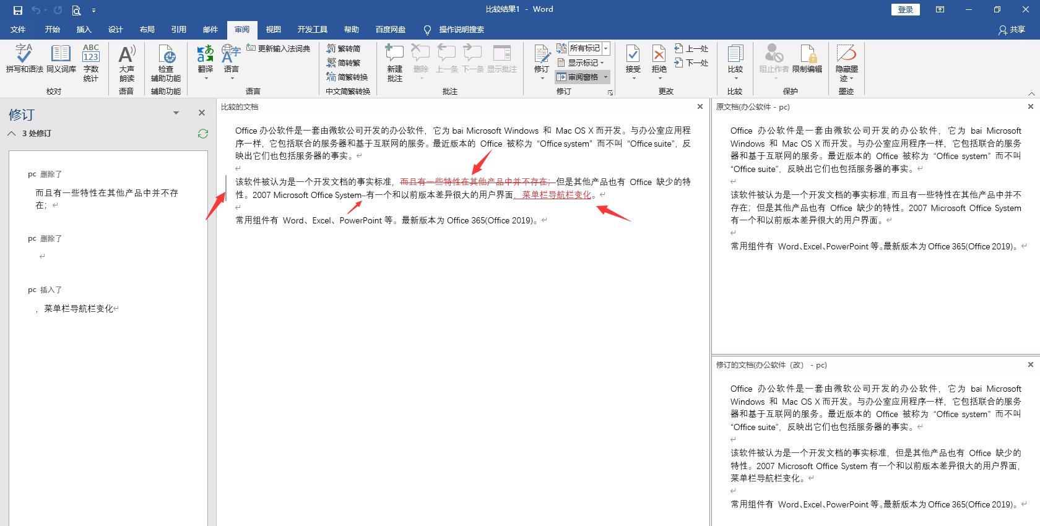Image resolution: width=1040 pixels, height=526 pixels.
Task: Expand the 显示标记 dropdown
Action: (580, 63)
